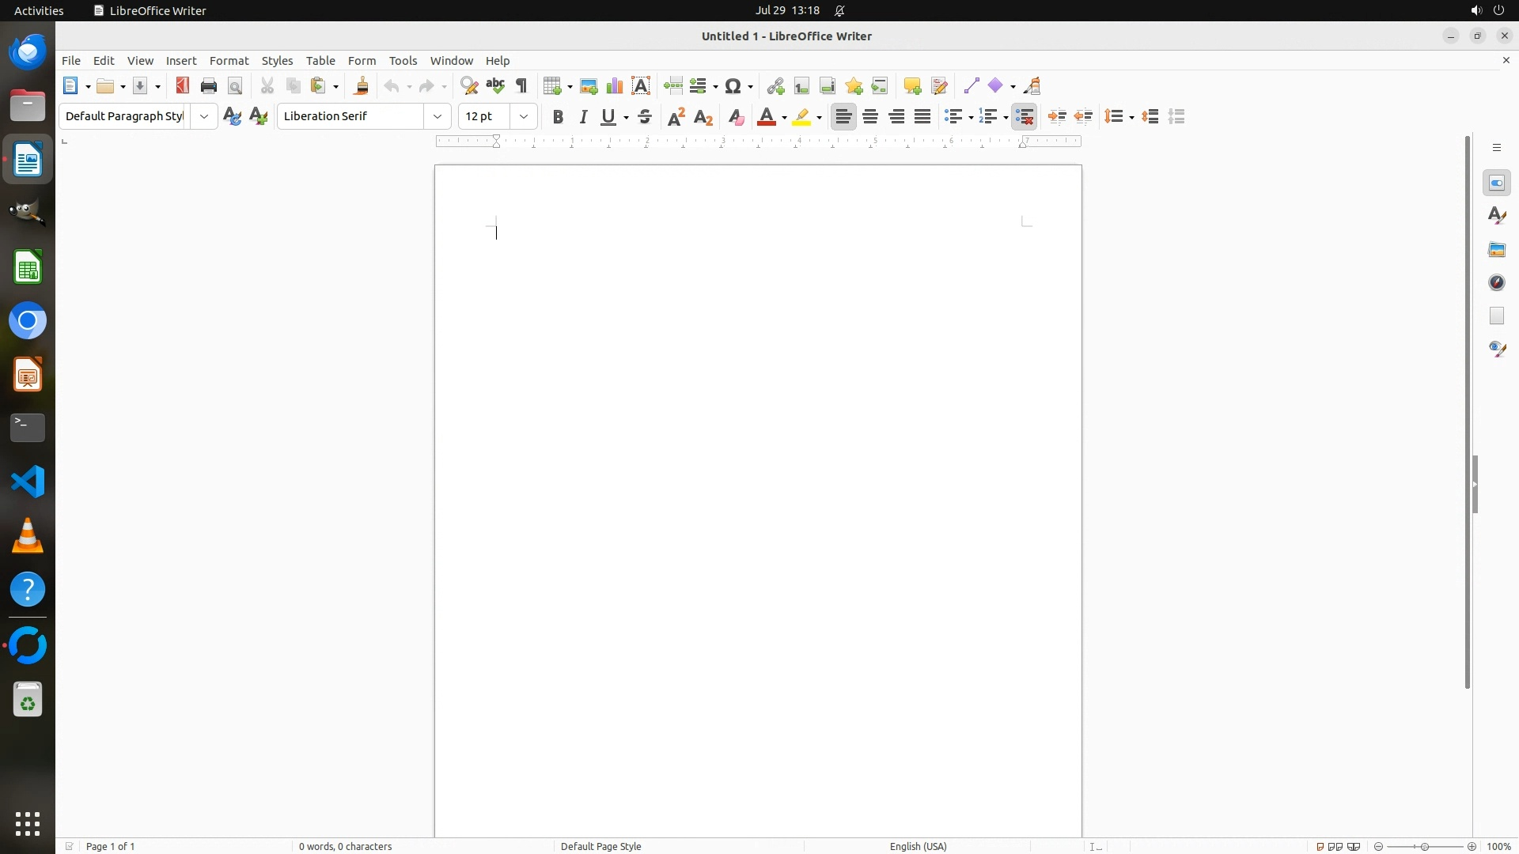This screenshot has width=1519, height=854.
Task: Insert a hyperlink via toolbar
Action: (775, 86)
